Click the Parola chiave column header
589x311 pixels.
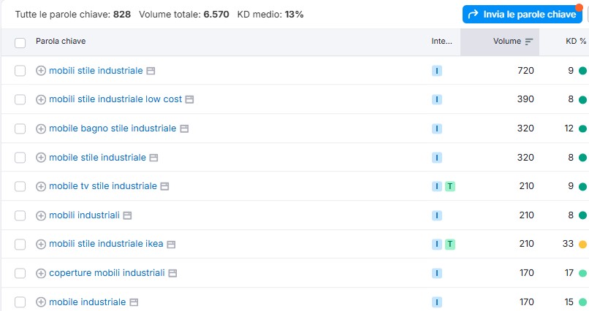61,42
